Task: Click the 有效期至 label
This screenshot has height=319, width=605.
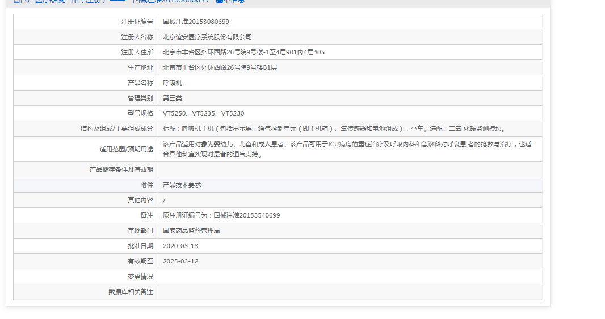Action: pyautogui.click(x=140, y=261)
